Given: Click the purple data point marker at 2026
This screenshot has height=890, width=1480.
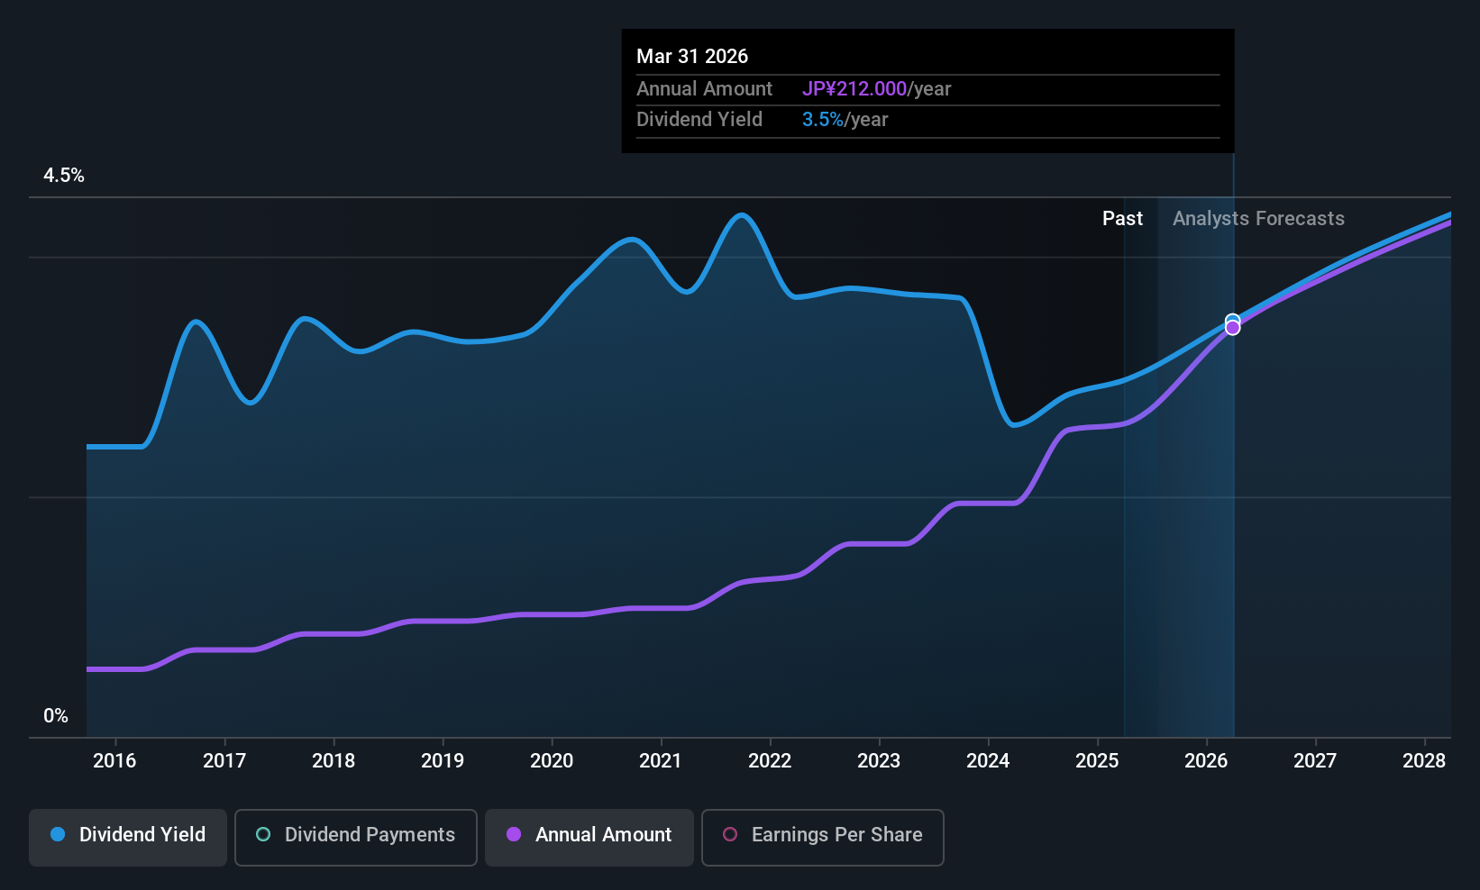Looking at the screenshot, I should pos(1232,328).
